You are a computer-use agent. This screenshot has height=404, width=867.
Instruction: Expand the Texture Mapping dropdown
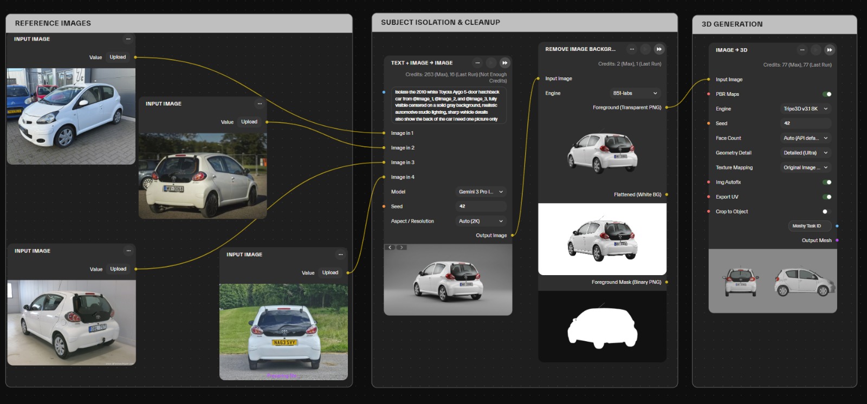(x=806, y=167)
